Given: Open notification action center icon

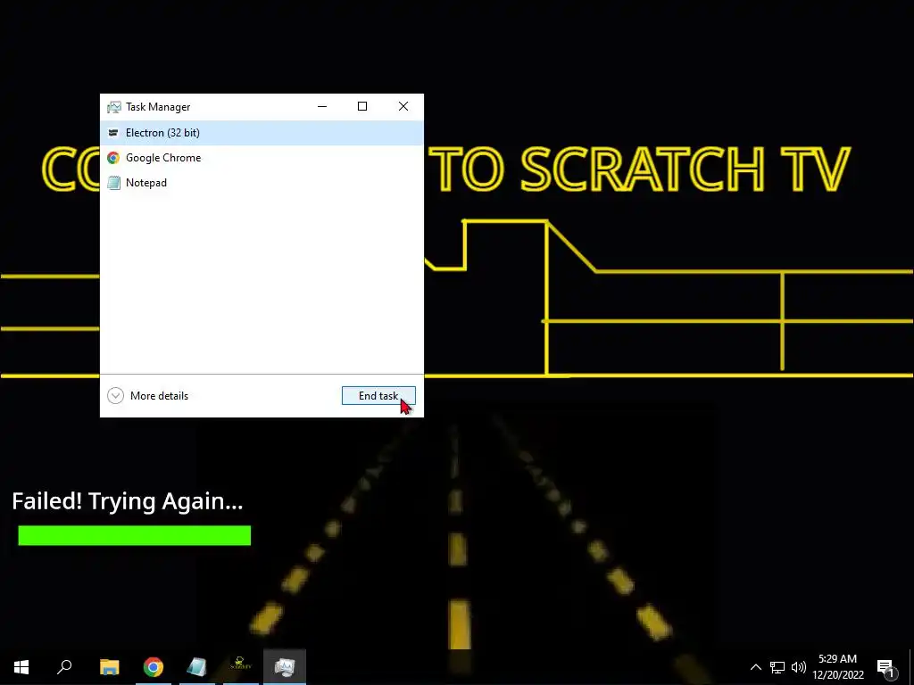Looking at the screenshot, I should tap(886, 667).
